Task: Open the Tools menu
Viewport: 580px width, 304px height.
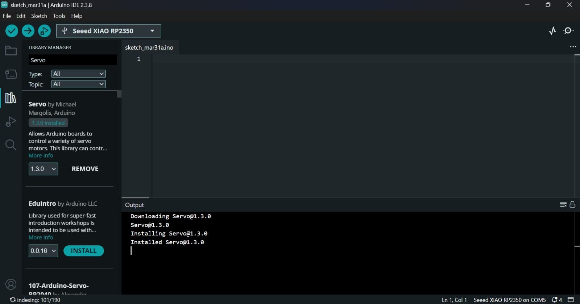Action: pos(59,16)
